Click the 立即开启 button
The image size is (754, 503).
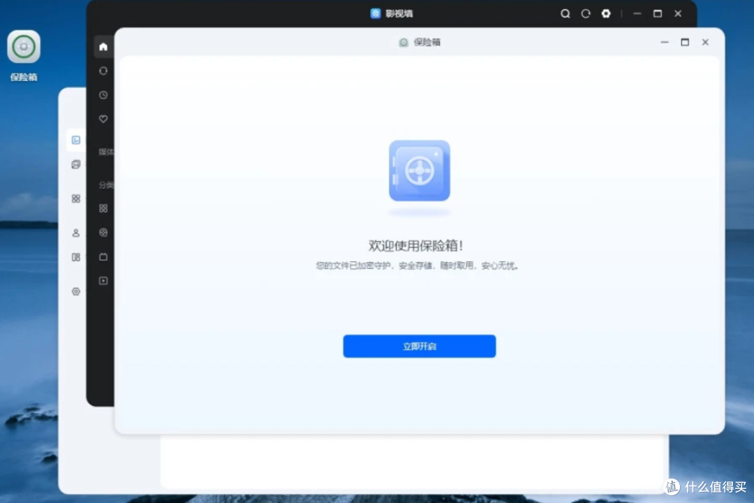[419, 346]
